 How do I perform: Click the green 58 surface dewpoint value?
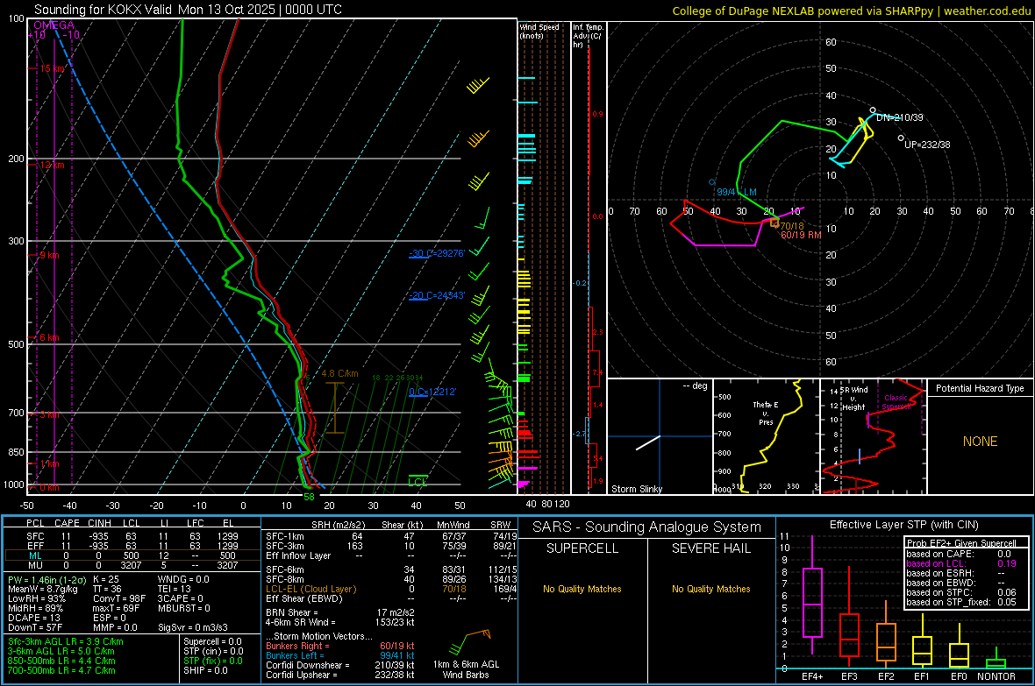[309, 497]
